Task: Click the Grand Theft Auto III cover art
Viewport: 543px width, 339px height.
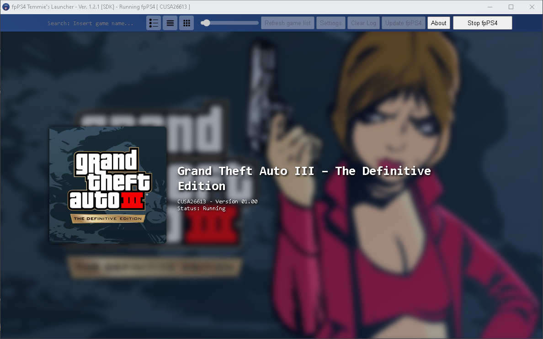Action: (x=108, y=184)
